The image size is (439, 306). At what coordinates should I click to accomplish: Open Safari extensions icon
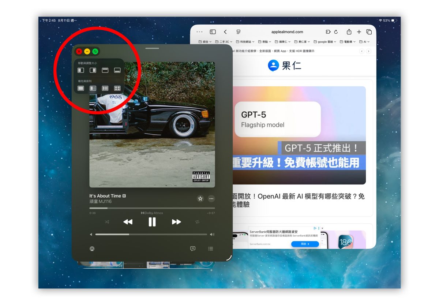[x=328, y=32]
